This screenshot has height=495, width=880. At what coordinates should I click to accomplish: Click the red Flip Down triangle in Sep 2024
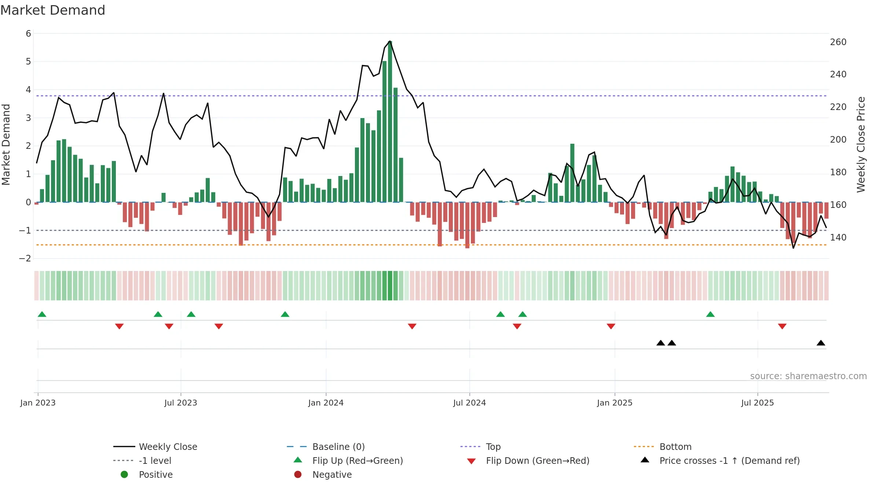tap(517, 326)
